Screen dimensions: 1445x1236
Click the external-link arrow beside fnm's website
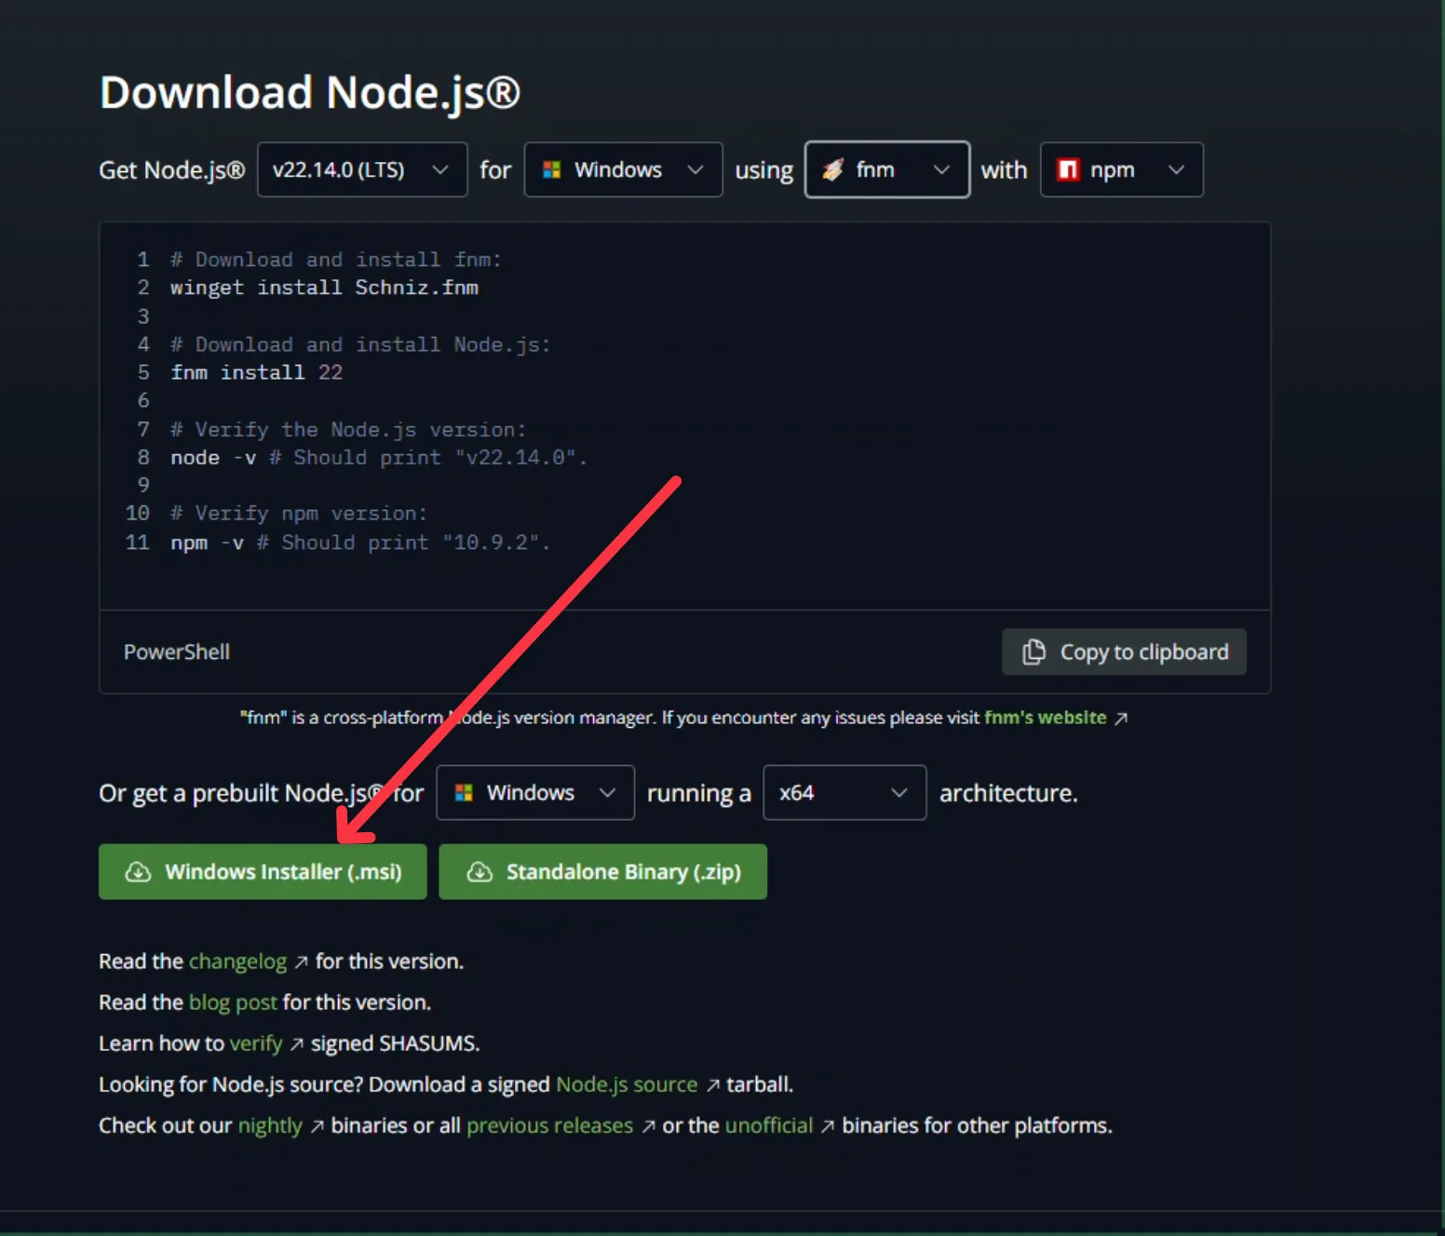[x=1122, y=718]
